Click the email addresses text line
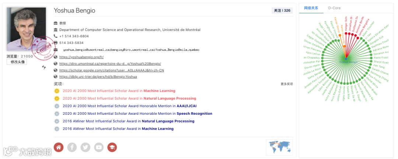 point(131,50)
